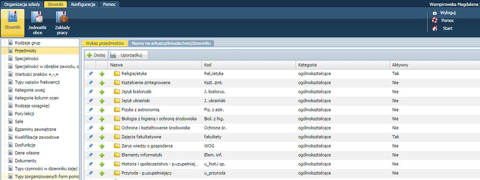Edit Fizyka z astronomią pencil icon
The width and height of the screenshot is (480, 180).
point(90,110)
